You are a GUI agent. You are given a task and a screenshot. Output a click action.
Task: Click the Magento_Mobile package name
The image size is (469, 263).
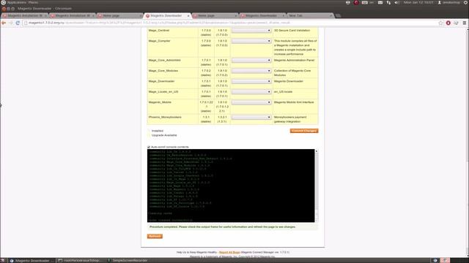coord(160,102)
